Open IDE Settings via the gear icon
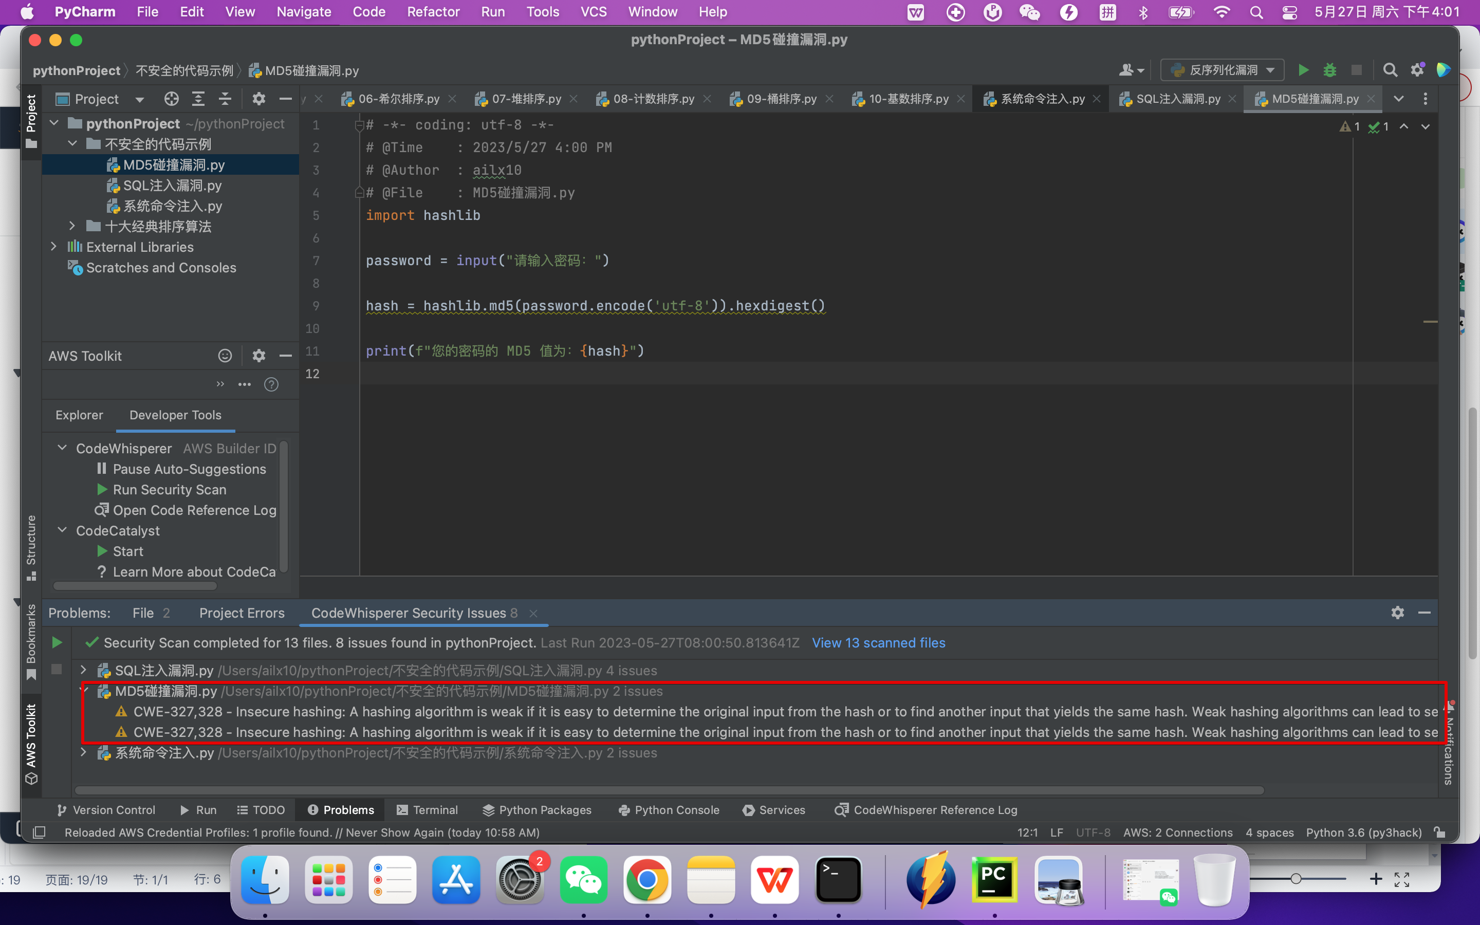 coord(1417,70)
